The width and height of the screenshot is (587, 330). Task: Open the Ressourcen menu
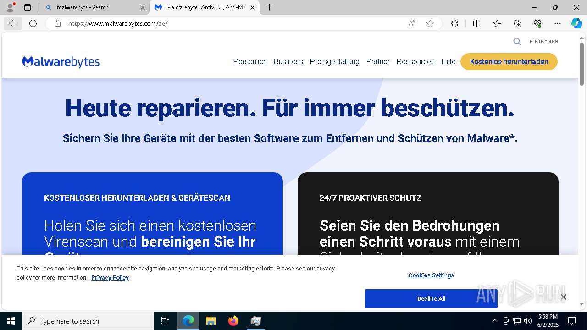pyautogui.click(x=415, y=61)
